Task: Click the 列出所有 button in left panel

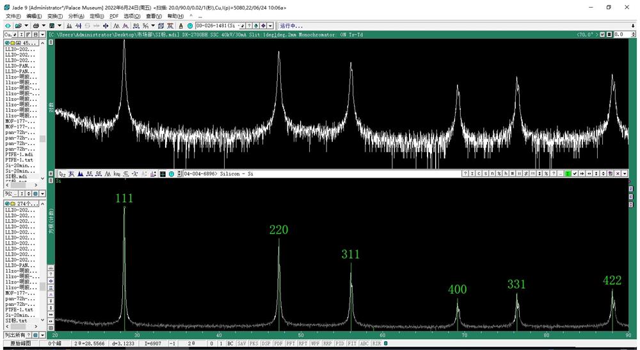Action: coord(15,335)
